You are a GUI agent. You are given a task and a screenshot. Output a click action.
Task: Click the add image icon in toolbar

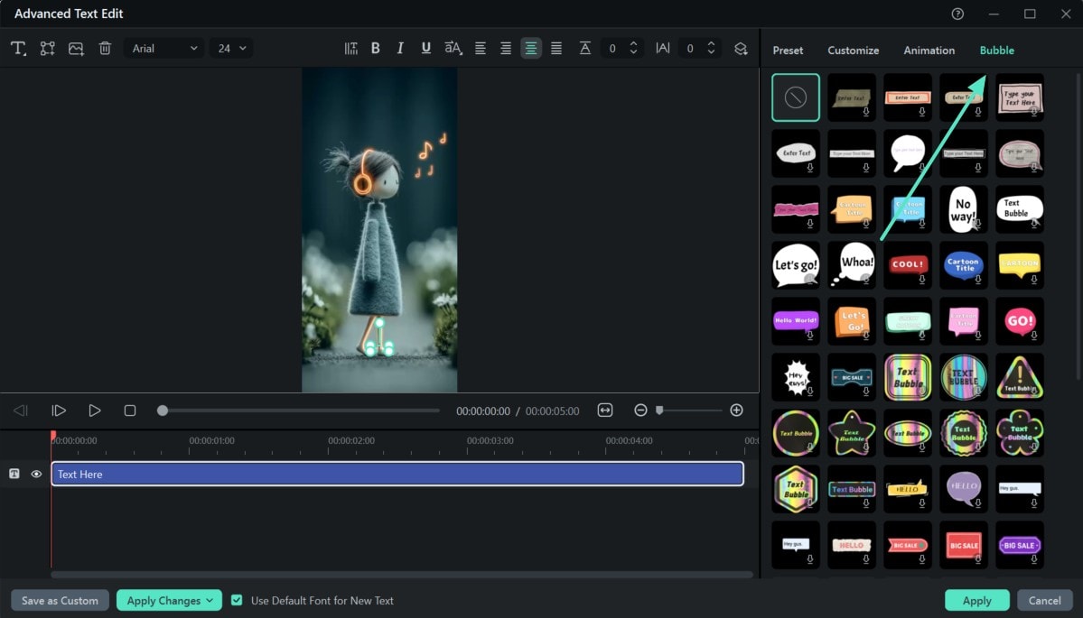[x=76, y=49]
